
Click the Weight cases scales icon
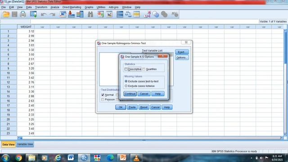tap(128, 14)
